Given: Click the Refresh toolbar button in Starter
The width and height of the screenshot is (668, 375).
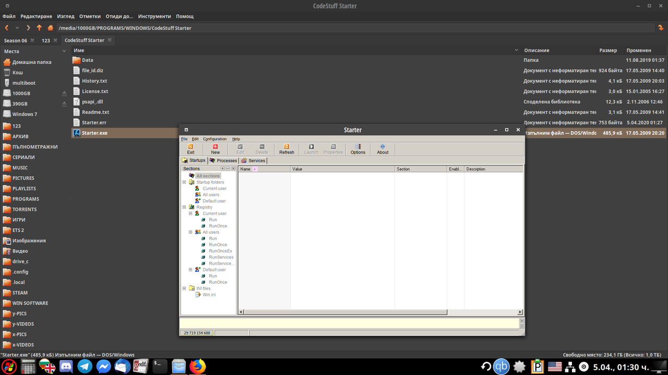Looking at the screenshot, I should pyautogui.click(x=287, y=149).
